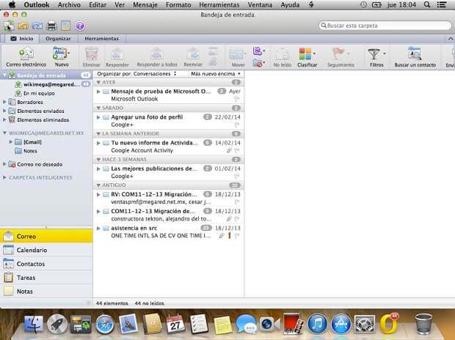Open iTunes from the dock

click(318, 324)
